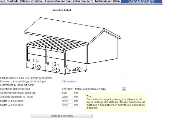Go to Startsida
This screenshot has height=140, width=194.
[12, 1]
